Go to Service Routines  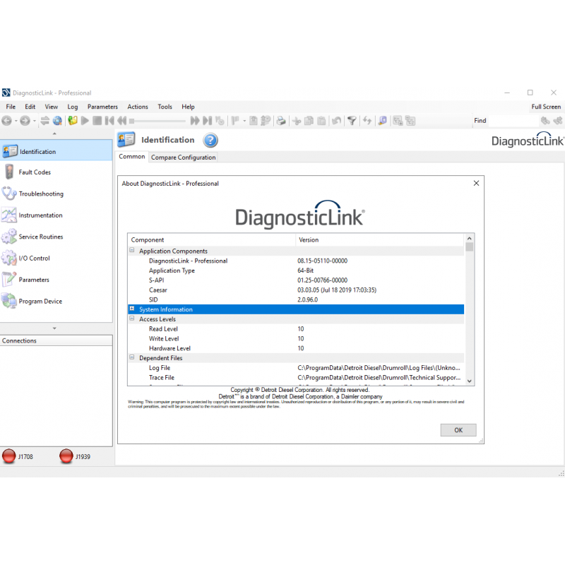click(40, 237)
